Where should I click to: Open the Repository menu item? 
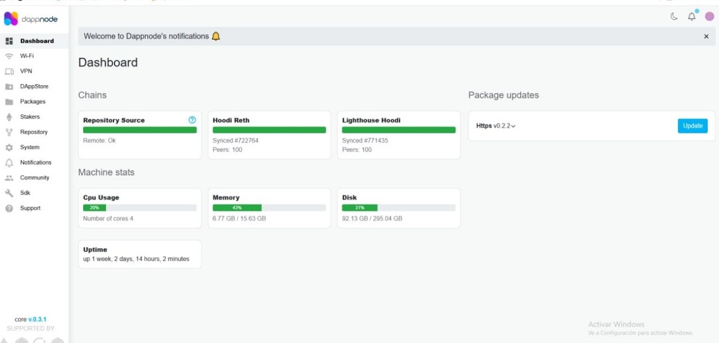34,132
